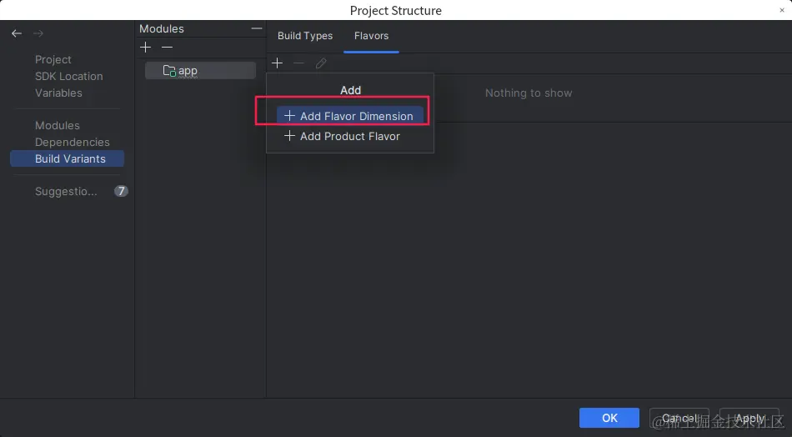Remove the selected module with minus icon
This screenshot has height=437, width=792.
(167, 47)
